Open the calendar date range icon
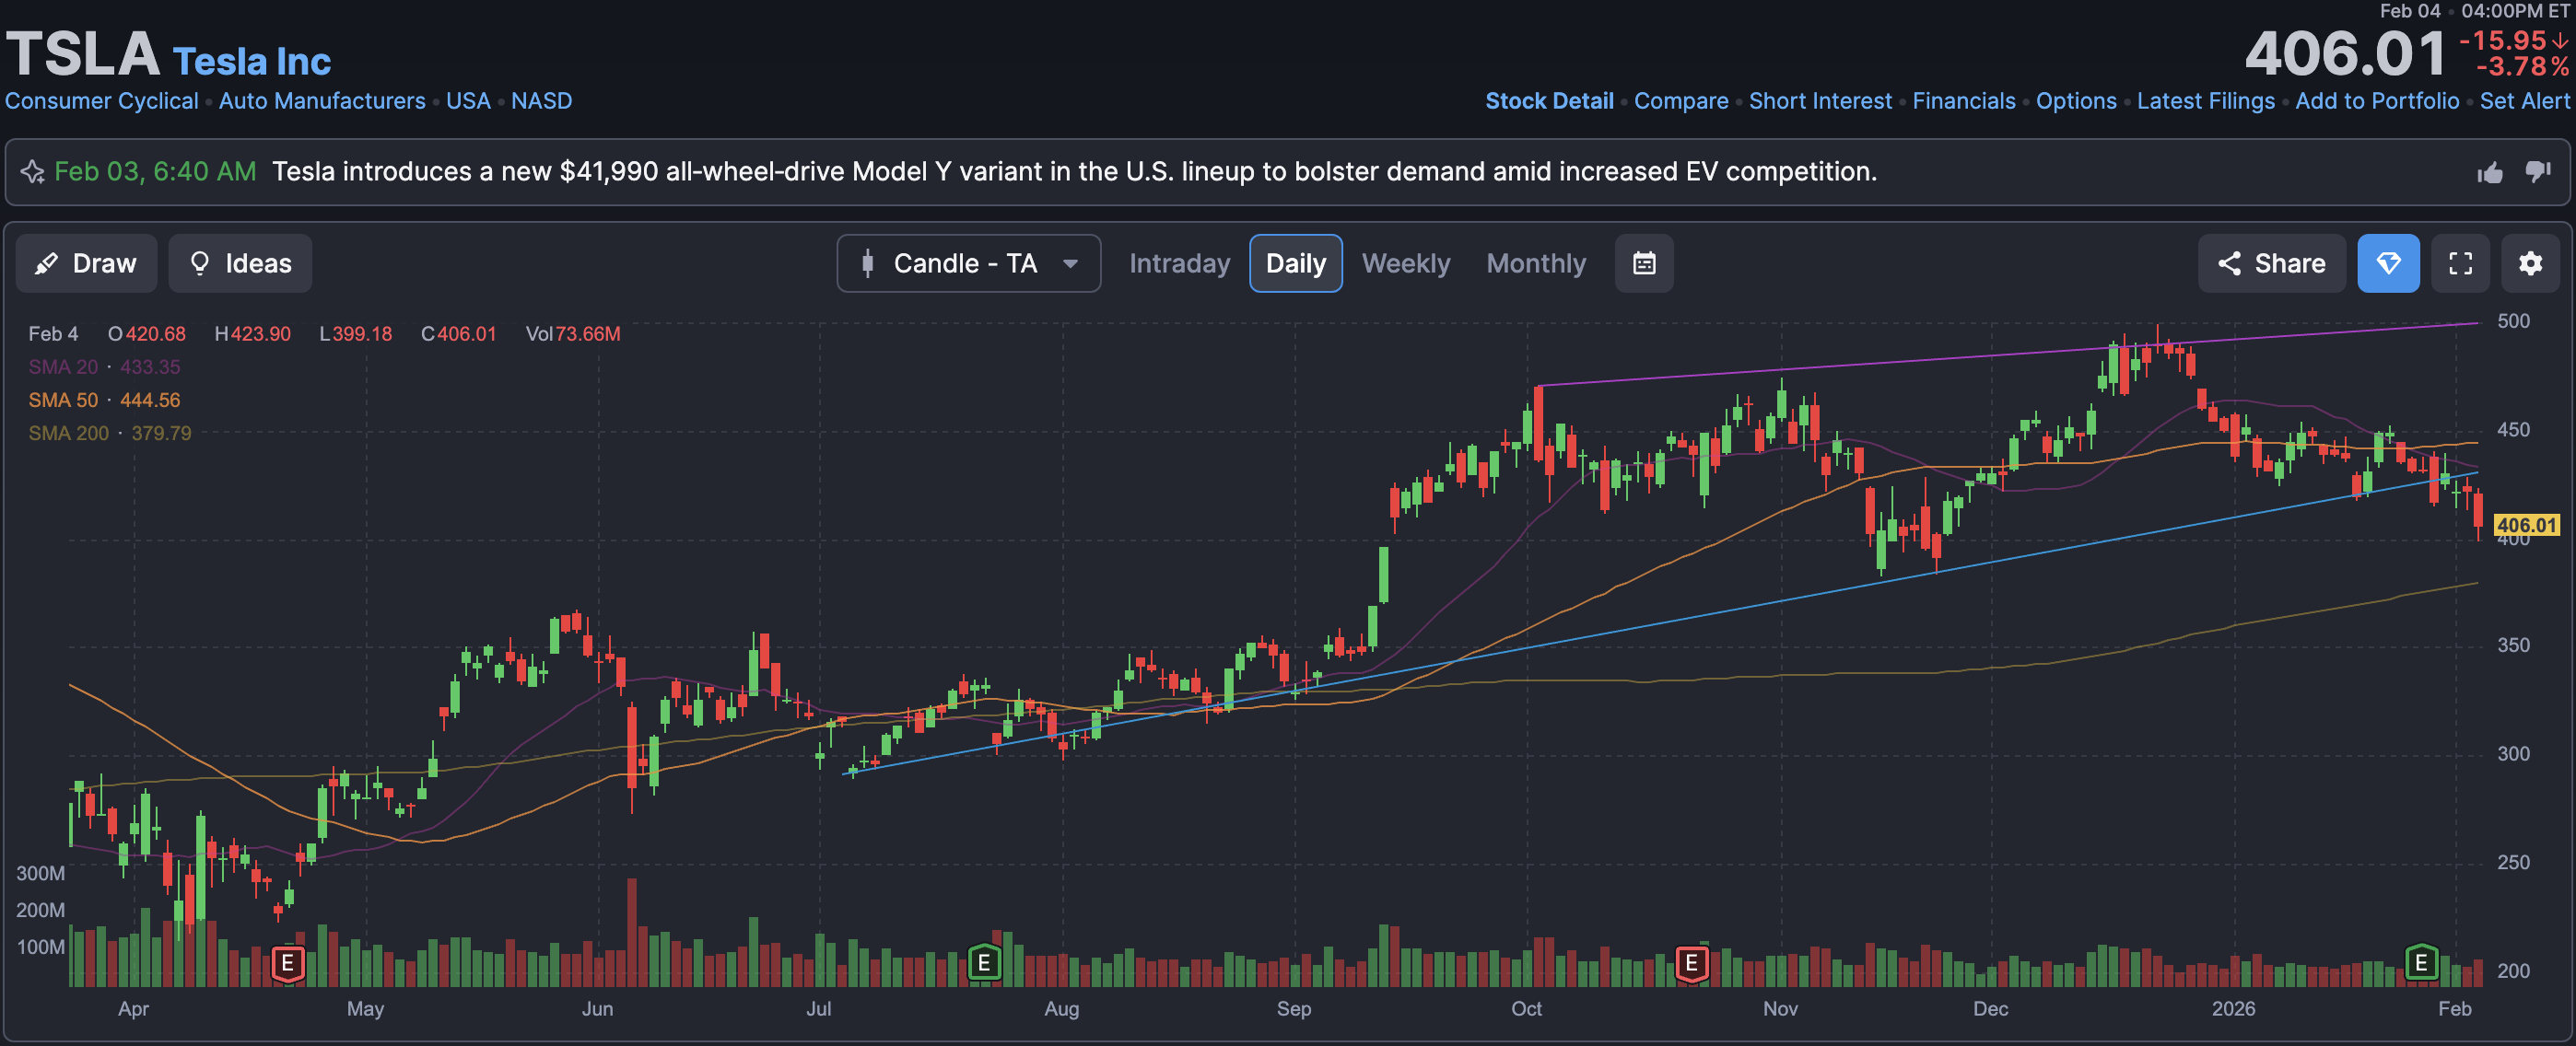The height and width of the screenshot is (1046, 2576). 1643,263
